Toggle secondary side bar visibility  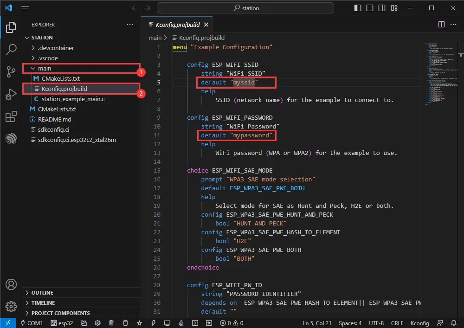(381, 8)
